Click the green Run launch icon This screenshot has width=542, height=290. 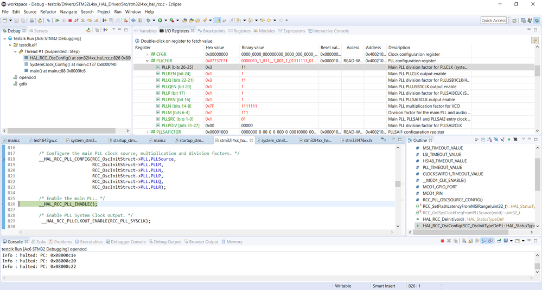[x=160, y=21]
